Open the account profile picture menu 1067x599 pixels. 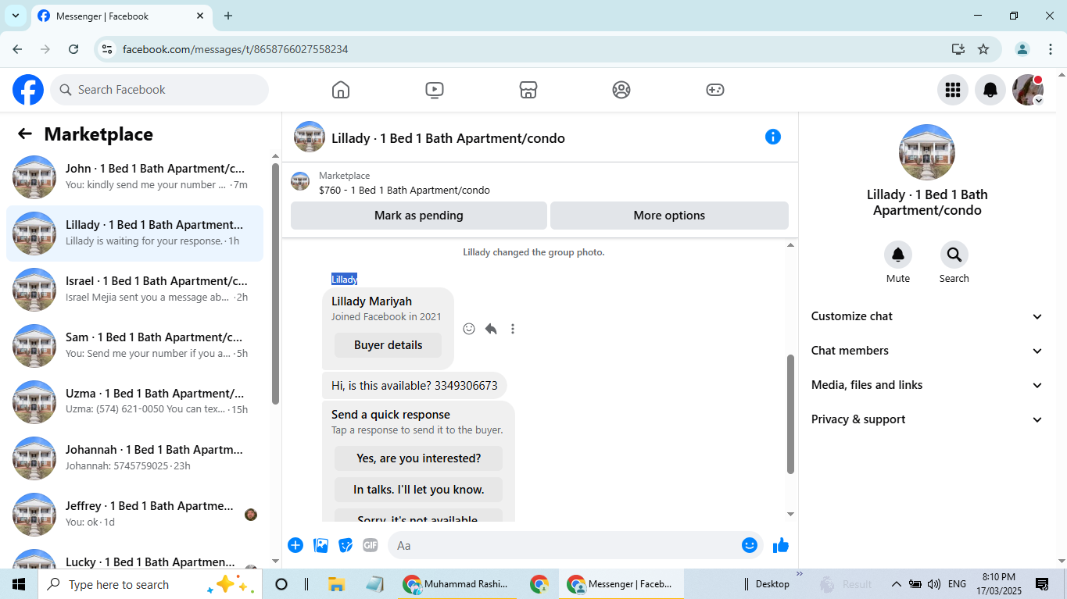click(1028, 90)
